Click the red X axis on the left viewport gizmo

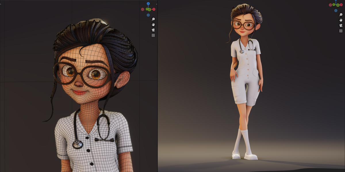154,9
